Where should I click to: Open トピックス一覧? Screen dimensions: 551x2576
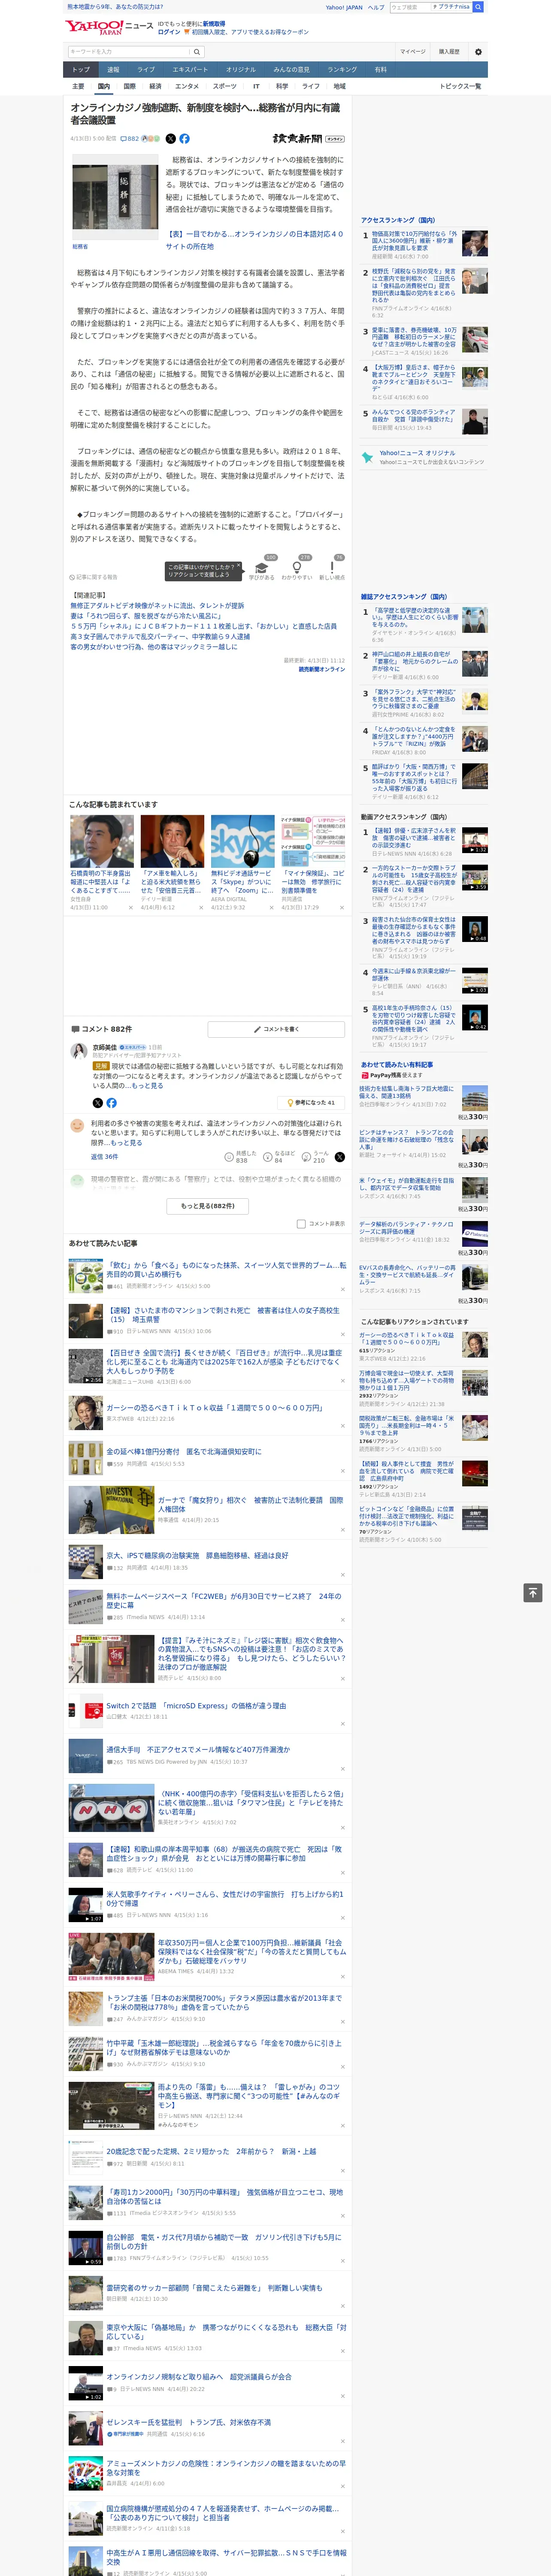[460, 86]
